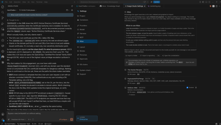Image resolution: width=221 pixels, height=125 pixels.
Task: Expand the Thought for 4s section
Action: click(x=14, y=20)
